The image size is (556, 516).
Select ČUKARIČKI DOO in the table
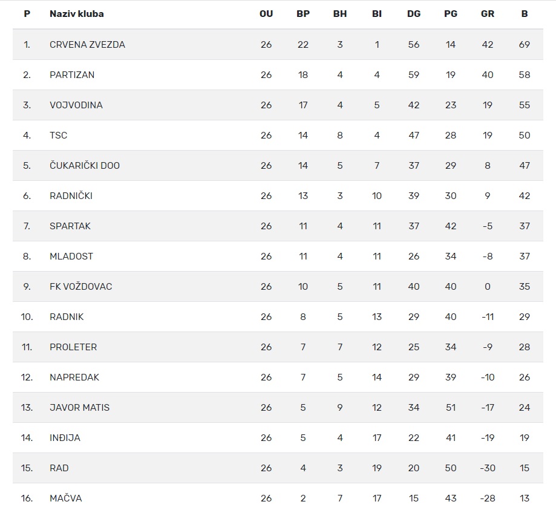tap(85, 166)
